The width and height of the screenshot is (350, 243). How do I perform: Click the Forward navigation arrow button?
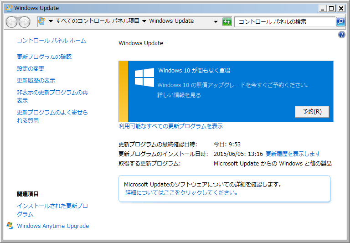point(24,22)
